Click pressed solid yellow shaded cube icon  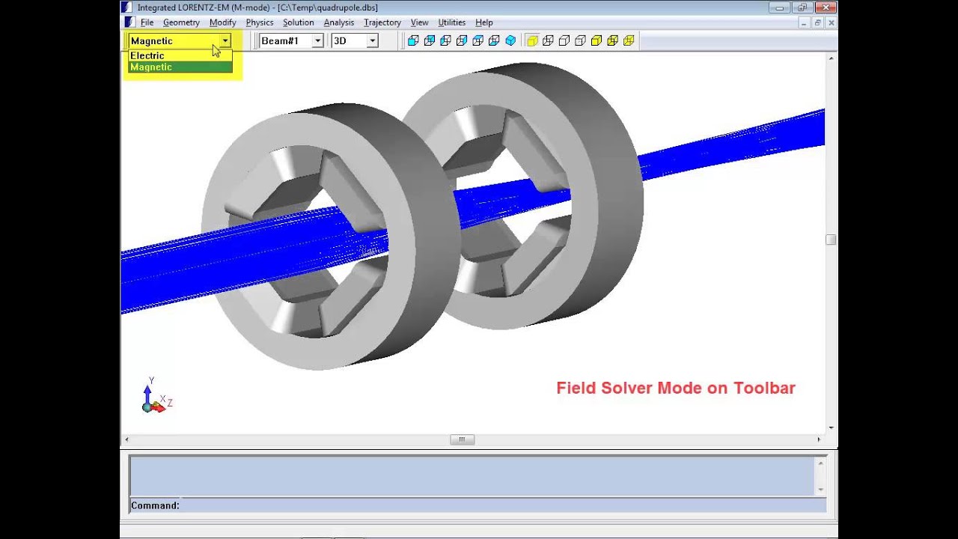(532, 40)
